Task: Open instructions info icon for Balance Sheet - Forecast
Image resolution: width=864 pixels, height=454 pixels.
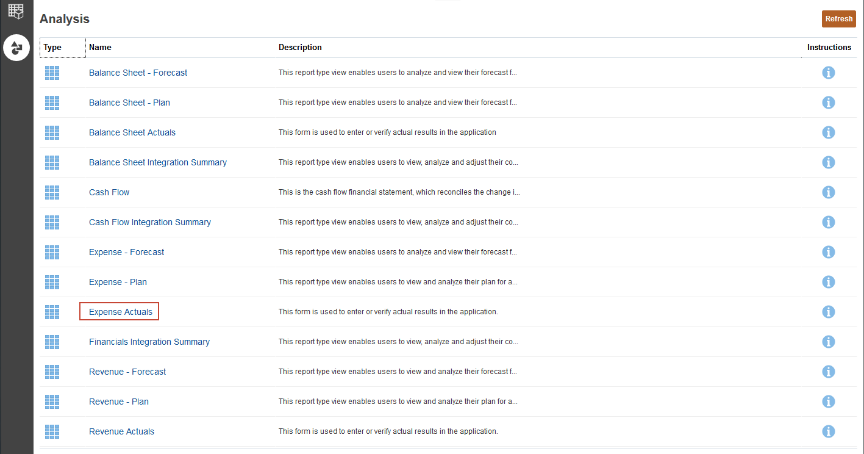Action: click(828, 73)
